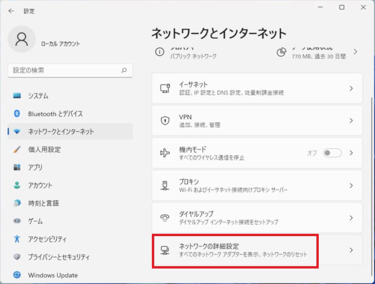Open data usage via its chevron

[355, 52]
